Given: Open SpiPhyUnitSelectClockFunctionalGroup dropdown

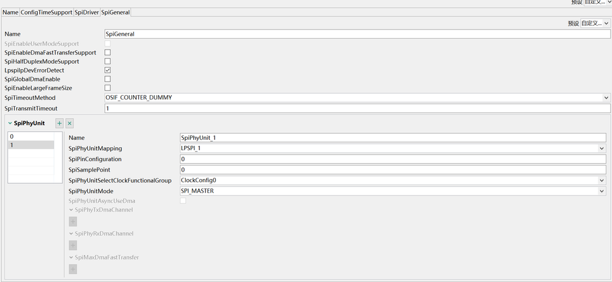Looking at the screenshot, I should click(602, 180).
